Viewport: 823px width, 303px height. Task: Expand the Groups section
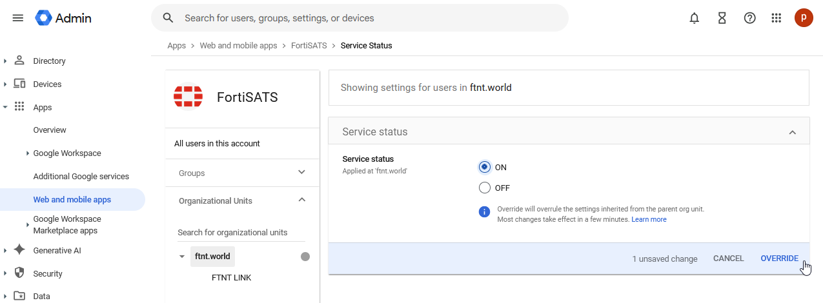(301, 172)
